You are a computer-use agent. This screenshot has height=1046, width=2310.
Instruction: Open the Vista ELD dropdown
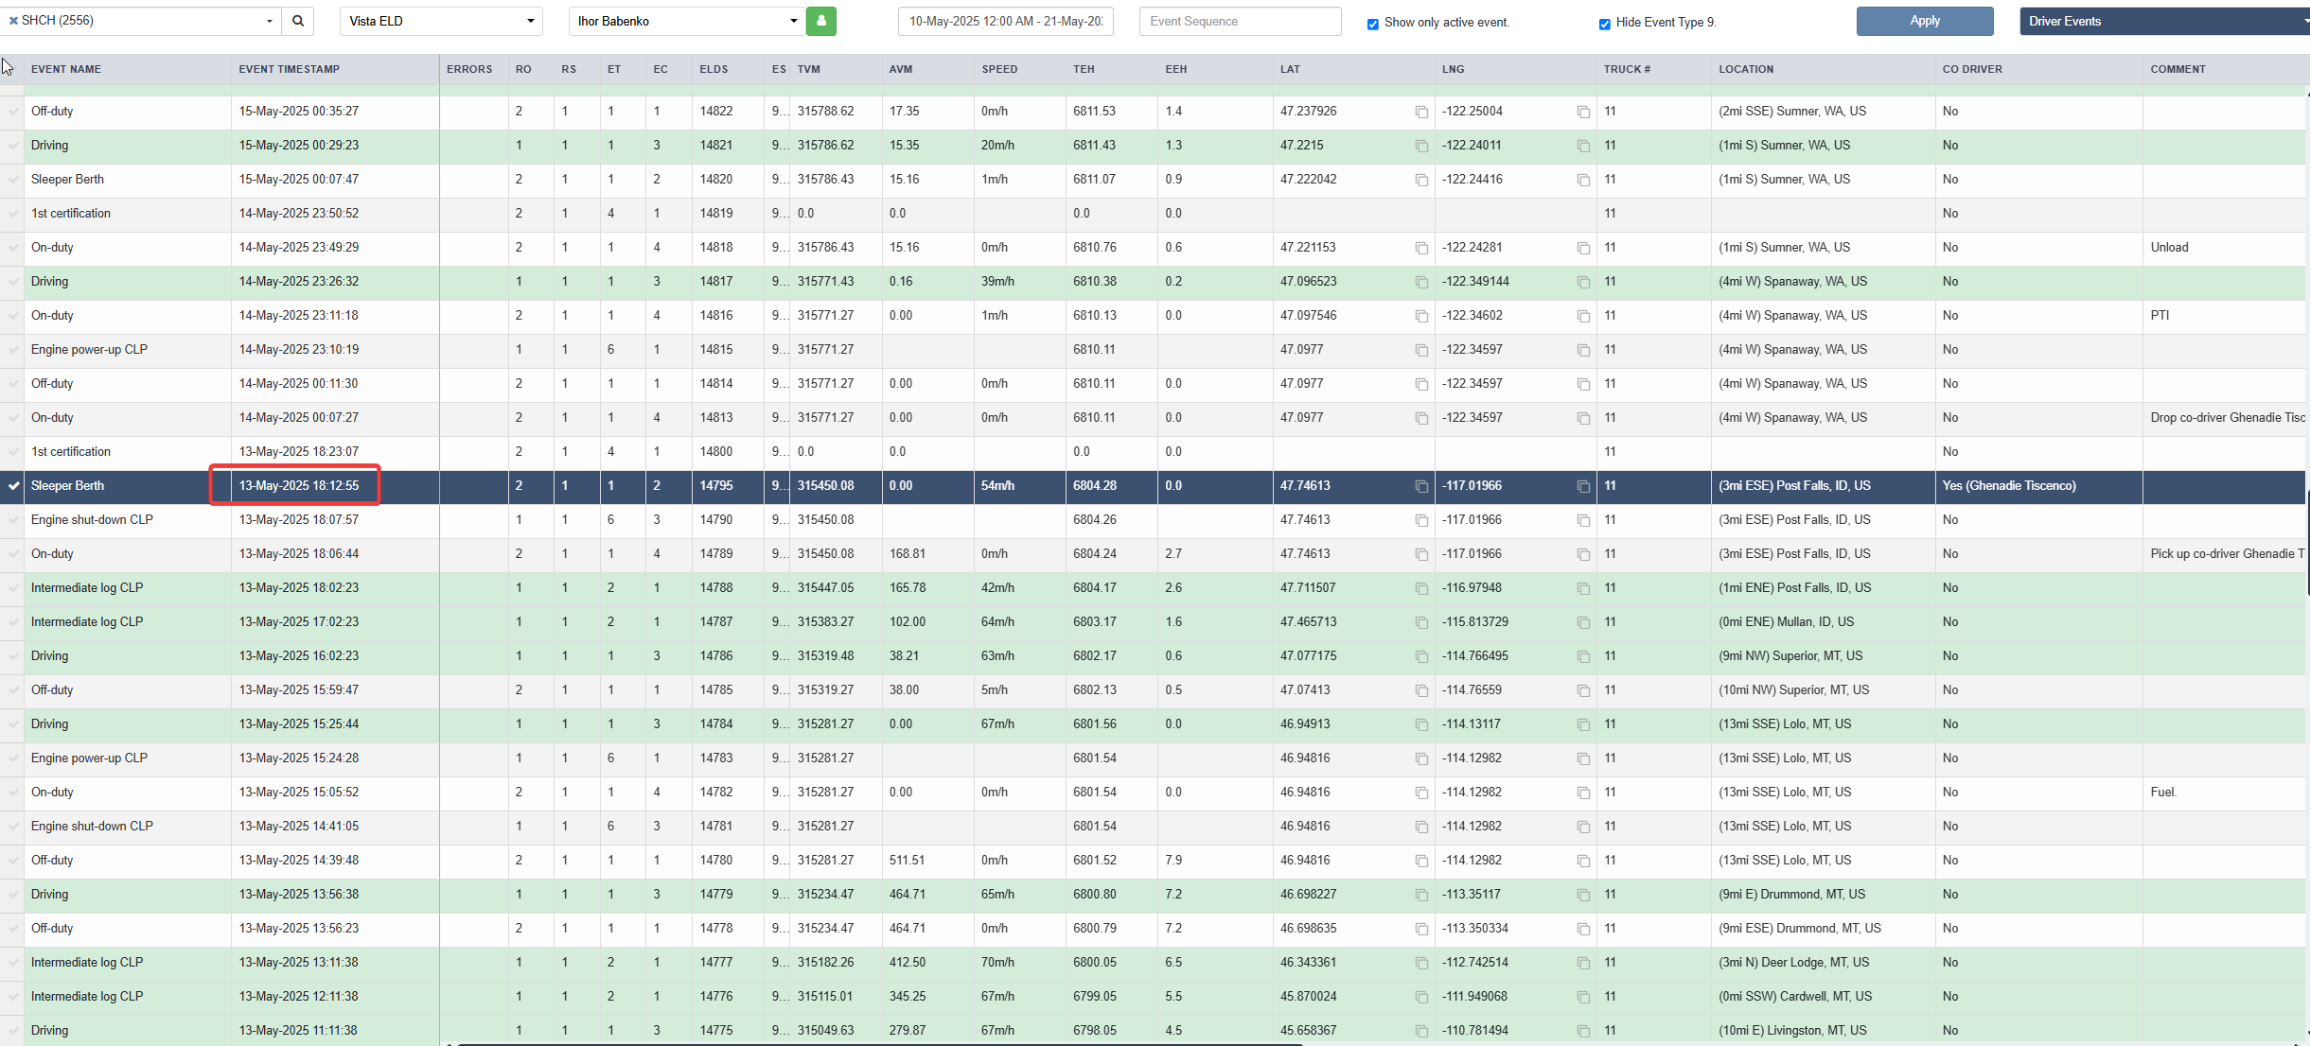click(x=441, y=21)
